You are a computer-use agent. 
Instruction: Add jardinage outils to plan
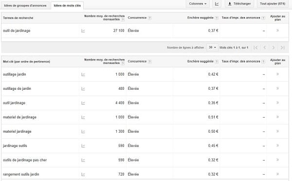coord(277,145)
